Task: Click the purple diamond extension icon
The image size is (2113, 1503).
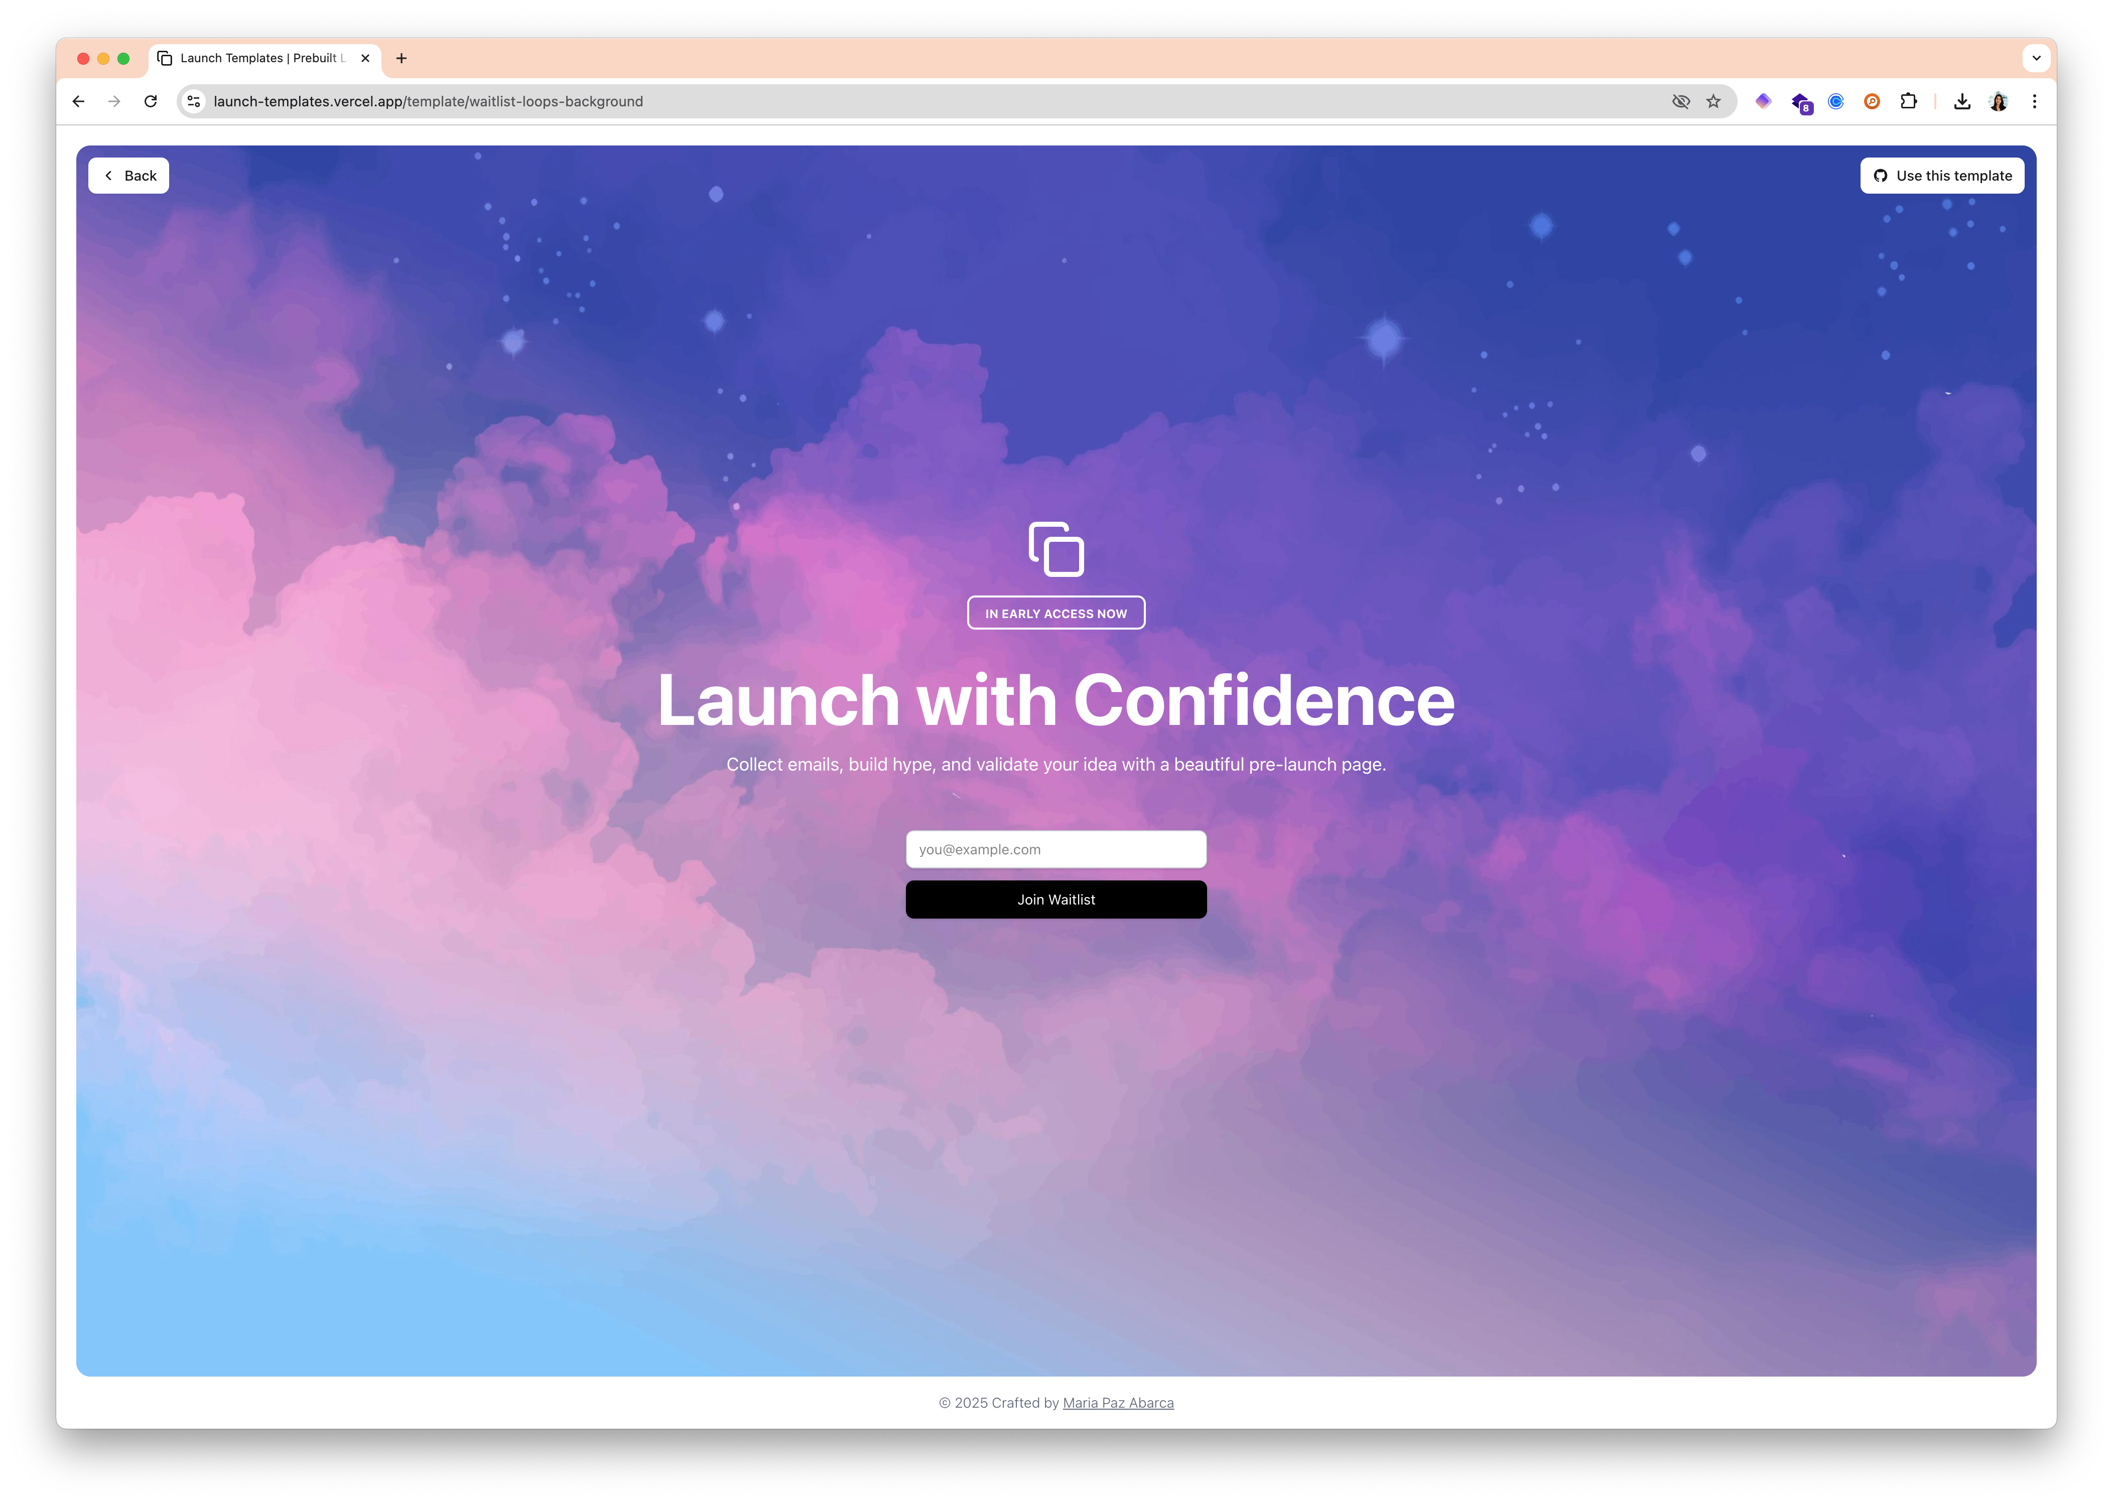Action: click(1763, 102)
